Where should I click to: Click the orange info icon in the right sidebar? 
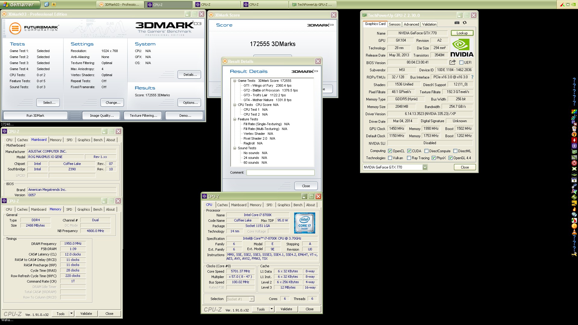[x=574, y=135]
